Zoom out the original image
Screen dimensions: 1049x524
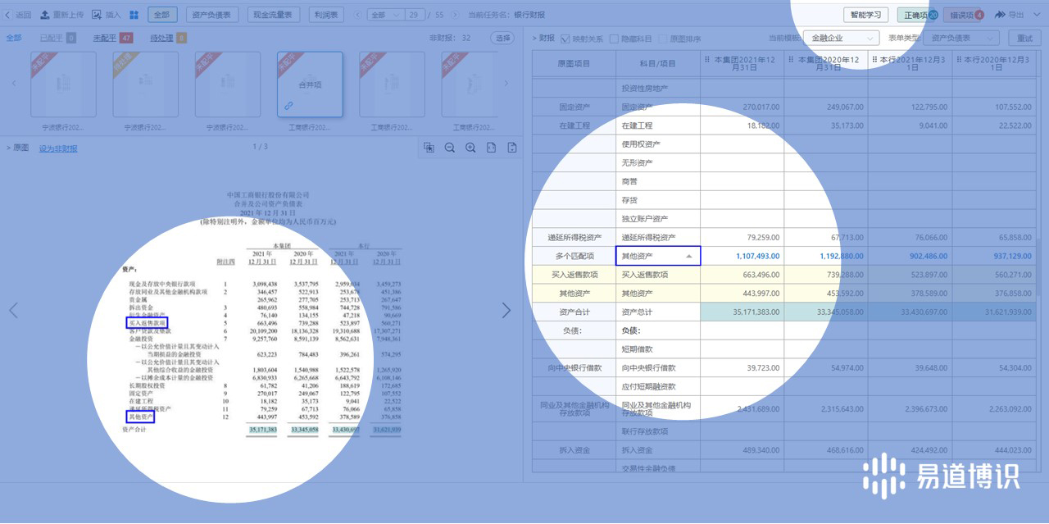(x=450, y=148)
